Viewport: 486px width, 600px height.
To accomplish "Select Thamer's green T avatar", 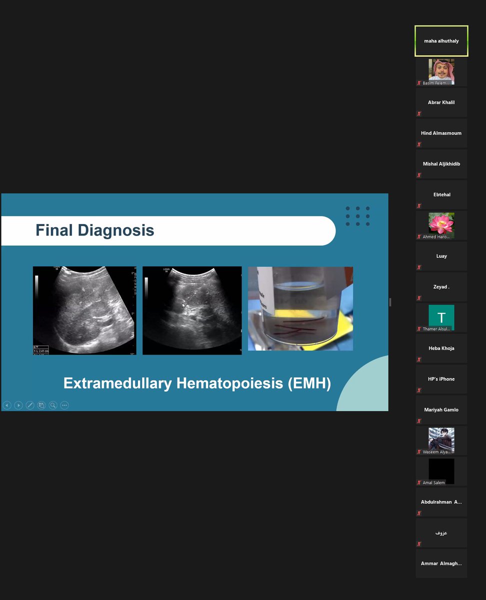I will (x=441, y=317).
